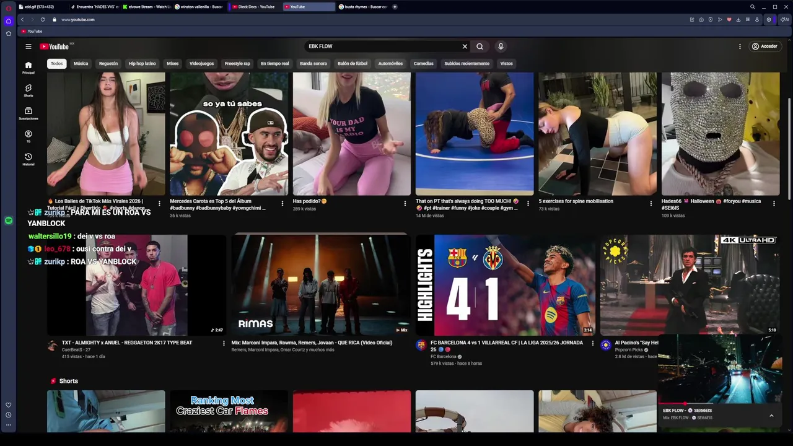Go back with browser back arrow
Image resolution: width=793 pixels, height=446 pixels.
tap(22, 20)
